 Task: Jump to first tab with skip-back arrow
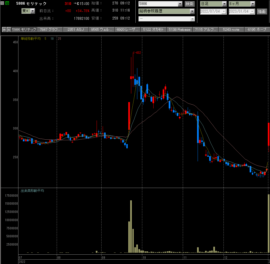(4, 30)
